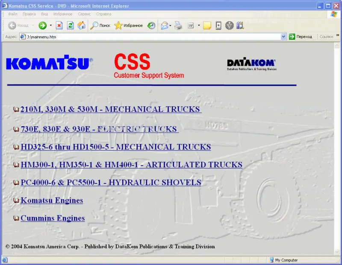Open the Файл menu

click(x=12, y=14)
